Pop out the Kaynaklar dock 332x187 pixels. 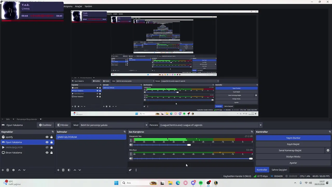53,132
